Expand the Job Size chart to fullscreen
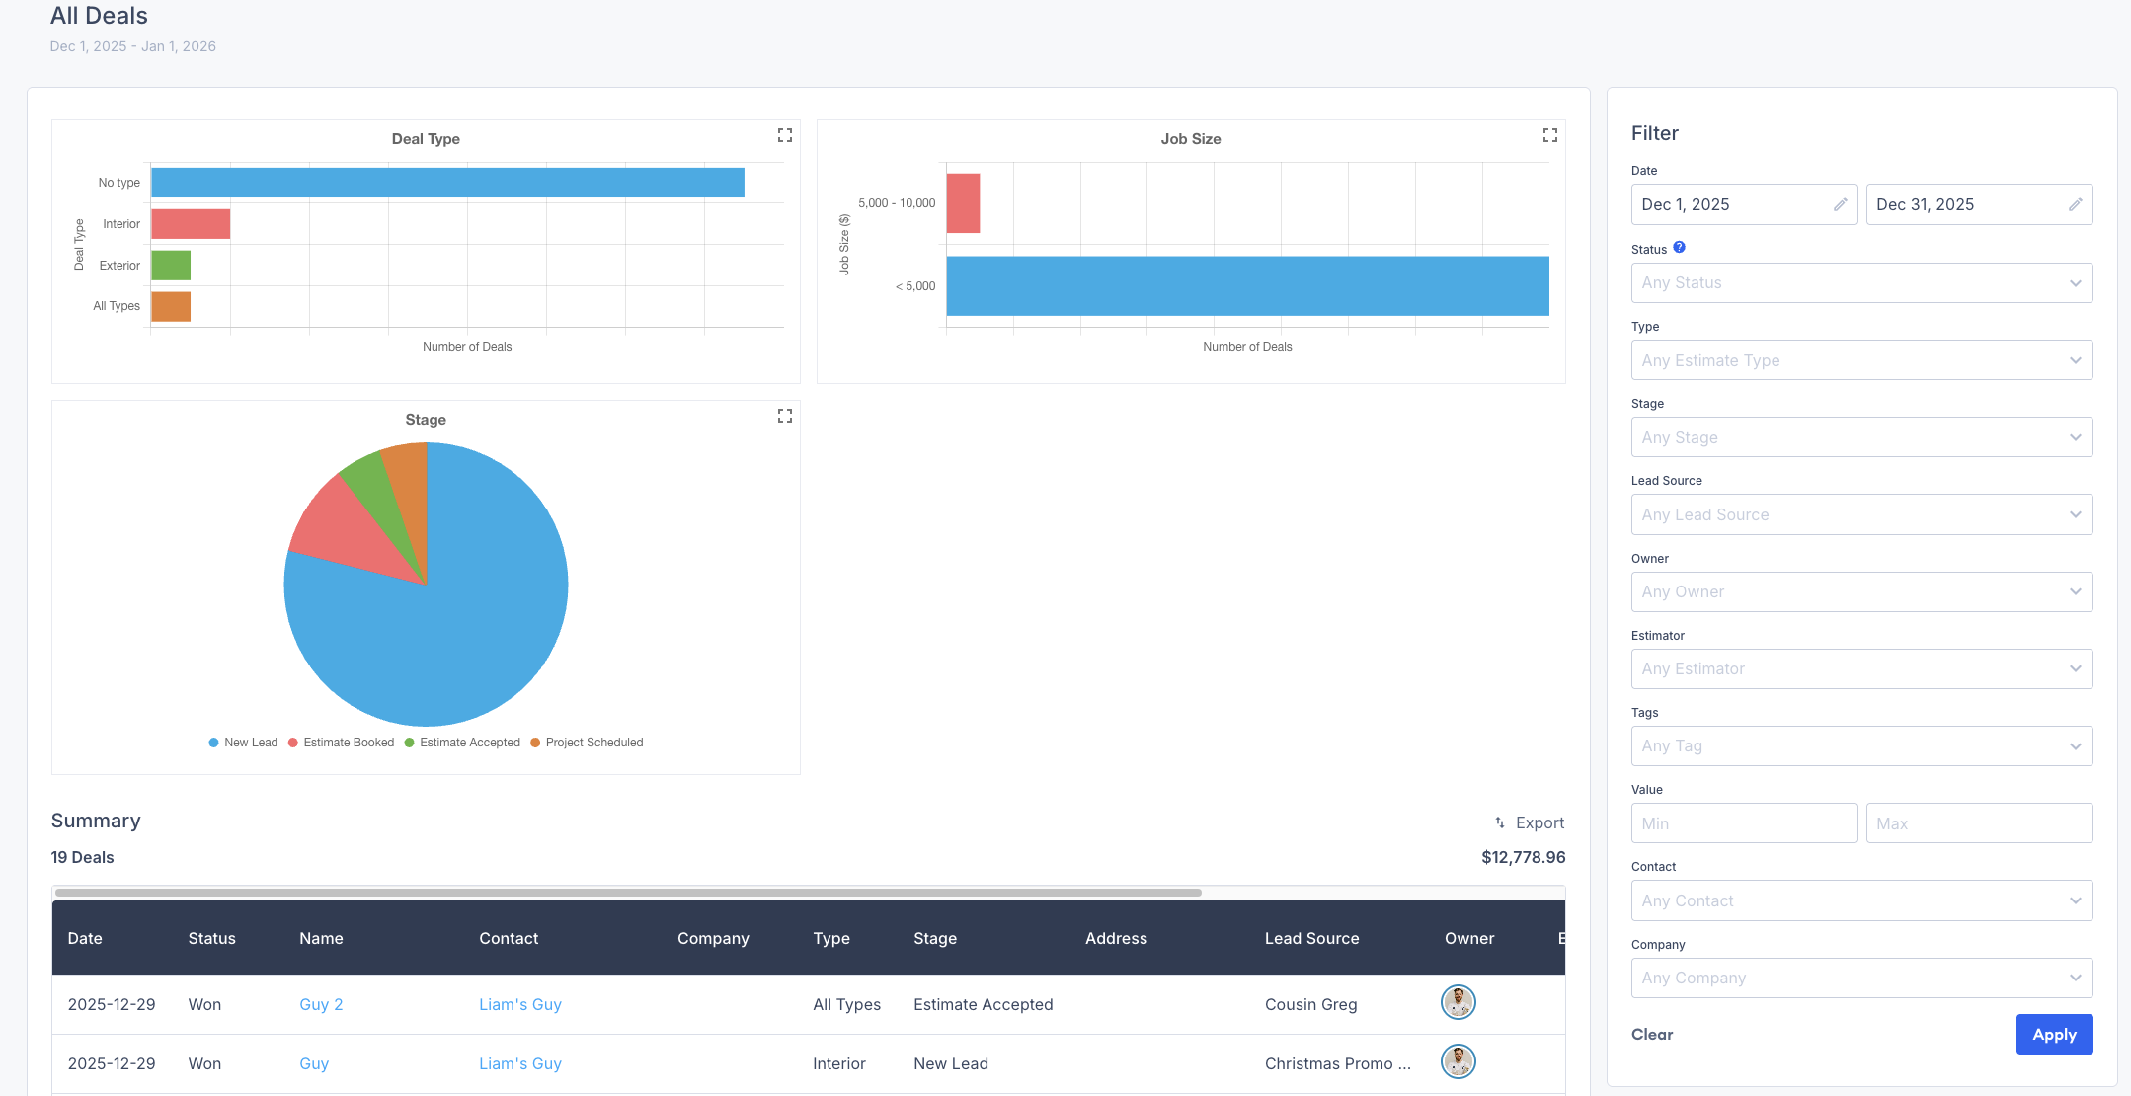The height and width of the screenshot is (1096, 2131). (1550, 135)
